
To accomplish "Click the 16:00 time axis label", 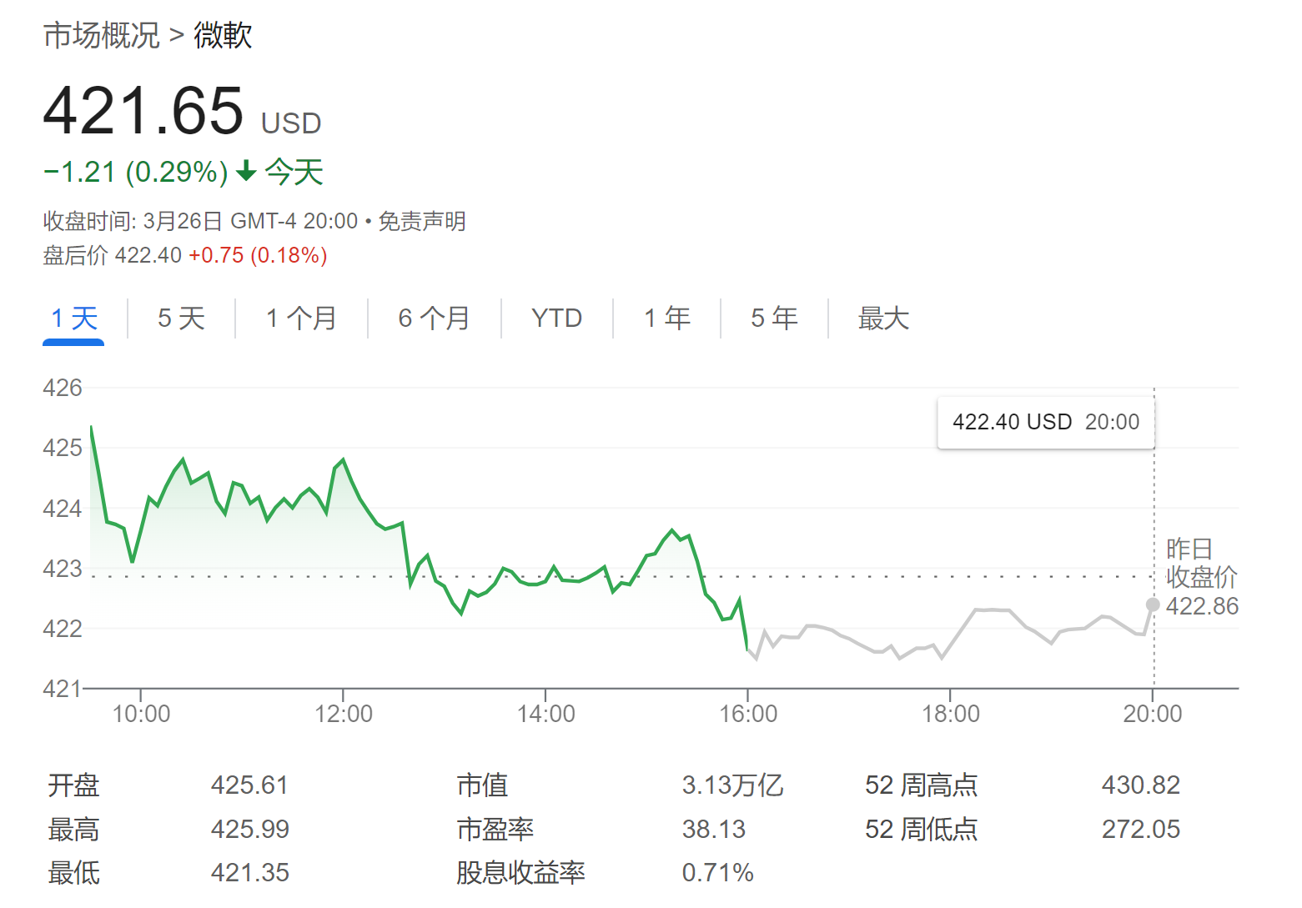I will coord(748,714).
